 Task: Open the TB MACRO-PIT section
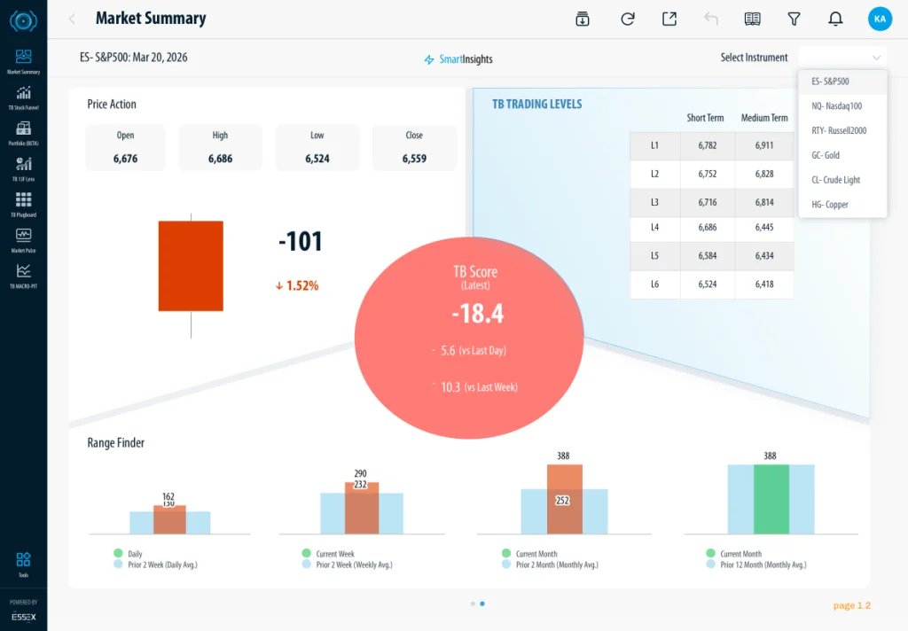[x=23, y=274]
